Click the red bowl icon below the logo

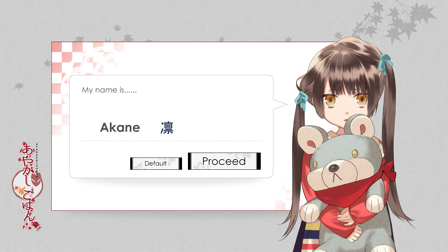click(36, 224)
